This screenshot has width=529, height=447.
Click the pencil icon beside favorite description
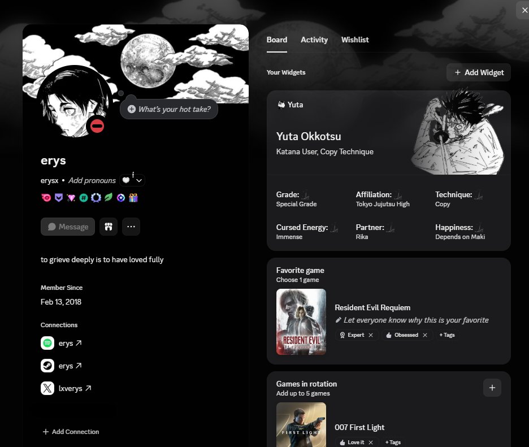[339, 320]
